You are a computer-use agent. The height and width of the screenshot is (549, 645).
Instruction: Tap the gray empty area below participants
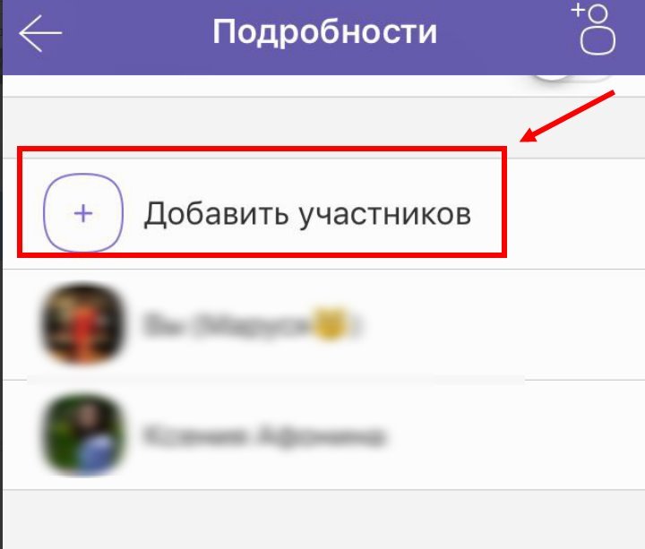323,519
